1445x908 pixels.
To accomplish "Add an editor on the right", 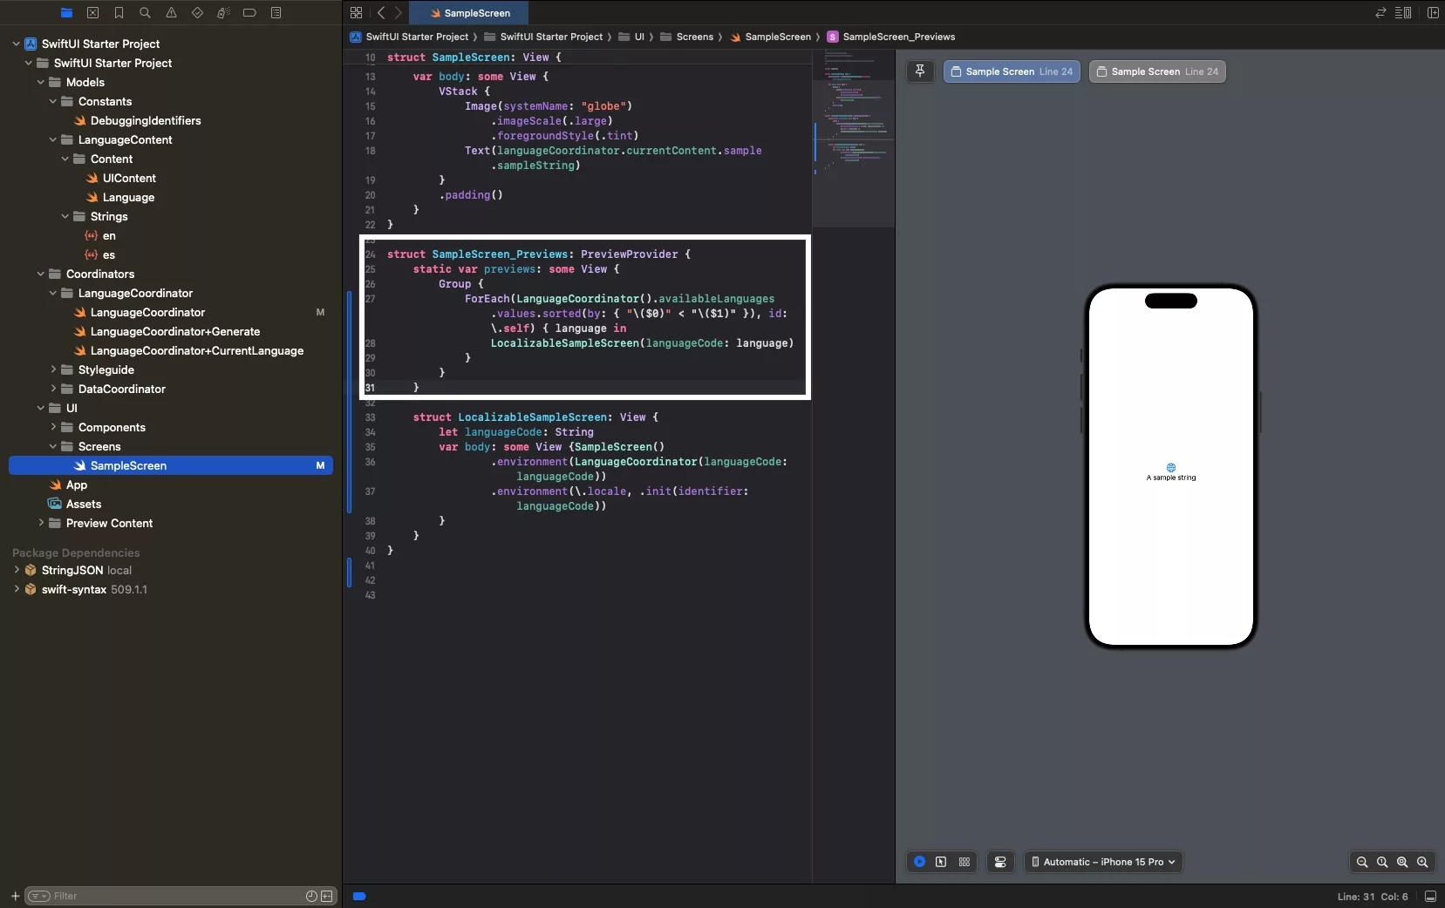I will tap(1433, 12).
